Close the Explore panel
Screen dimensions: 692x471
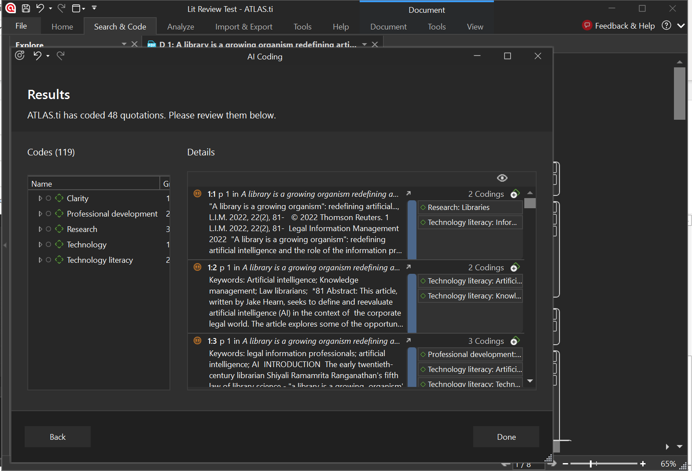pyautogui.click(x=135, y=44)
